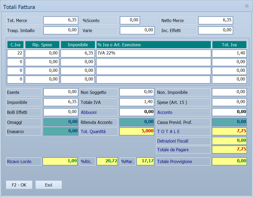Select the Netto Merce value field
This screenshot has height=197, width=253.
tap(216, 20)
